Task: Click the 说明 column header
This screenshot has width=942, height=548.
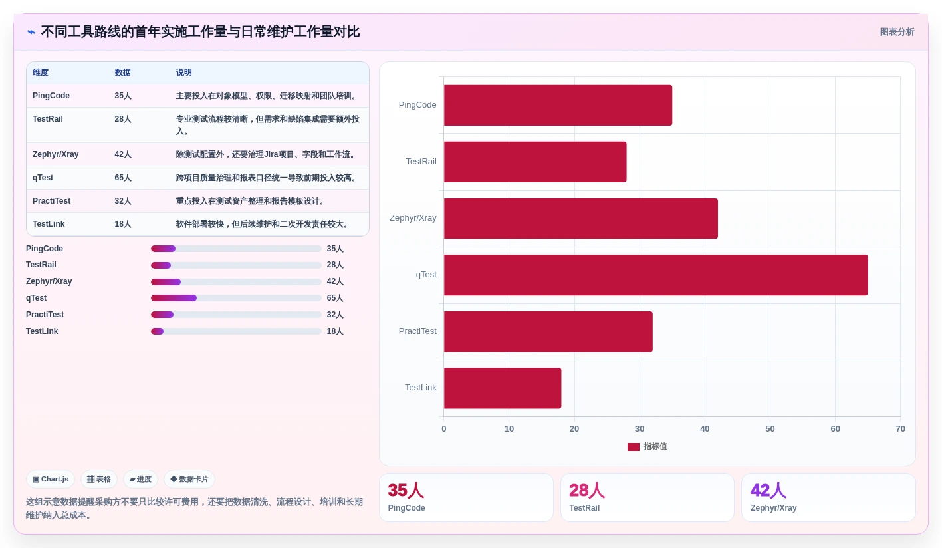Action: coord(184,73)
